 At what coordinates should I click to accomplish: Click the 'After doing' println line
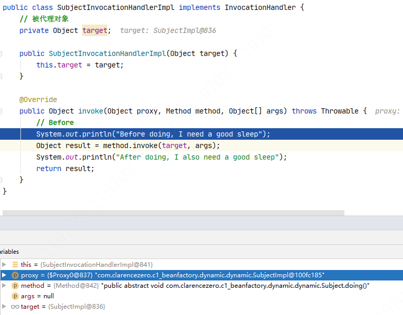click(x=161, y=157)
